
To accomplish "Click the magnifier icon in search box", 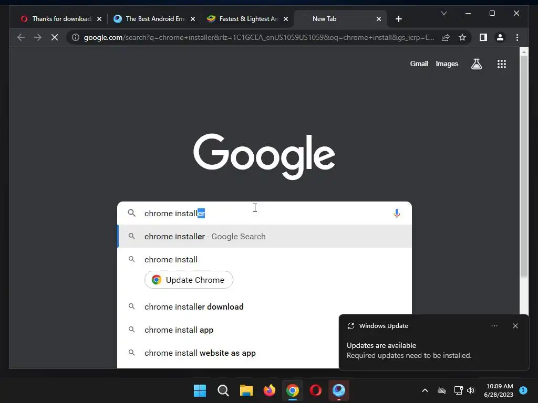I will [x=132, y=213].
